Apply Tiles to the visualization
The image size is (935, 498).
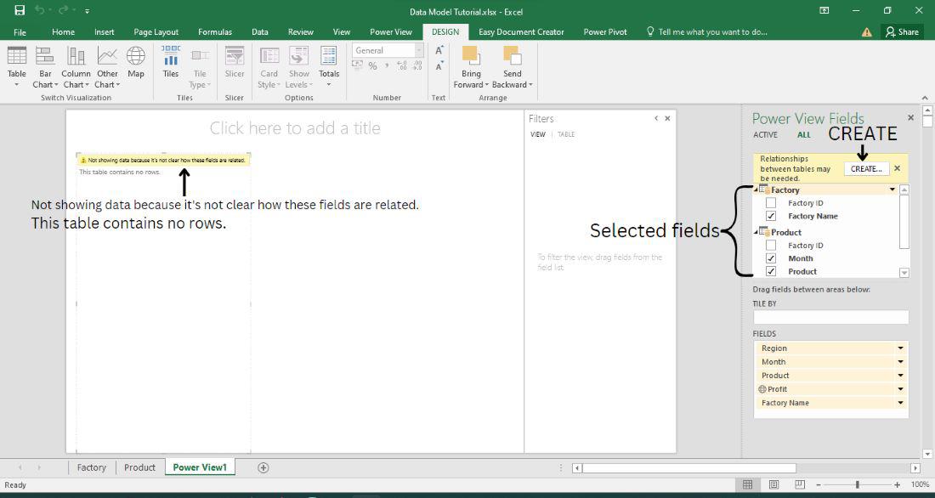pos(171,63)
